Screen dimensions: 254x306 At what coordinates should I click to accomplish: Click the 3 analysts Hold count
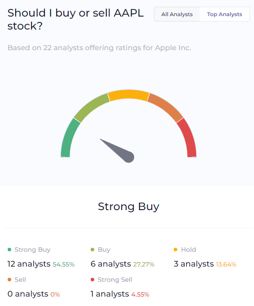point(193,264)
